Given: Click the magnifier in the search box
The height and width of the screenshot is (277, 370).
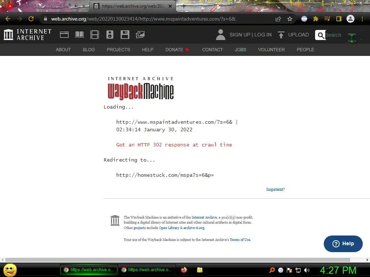Looking at the screenshot, I should tap(320, 35).
